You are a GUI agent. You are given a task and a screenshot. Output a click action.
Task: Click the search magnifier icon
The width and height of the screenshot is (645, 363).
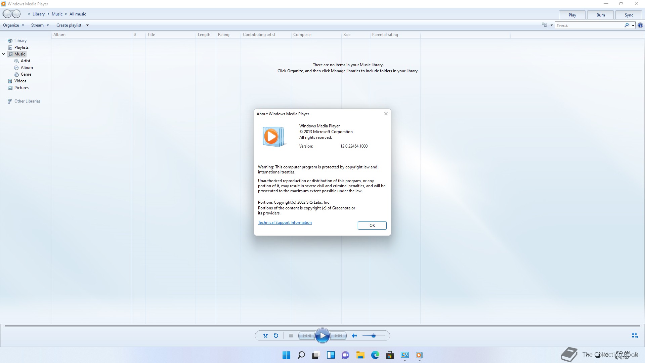[x=627, y=25]
